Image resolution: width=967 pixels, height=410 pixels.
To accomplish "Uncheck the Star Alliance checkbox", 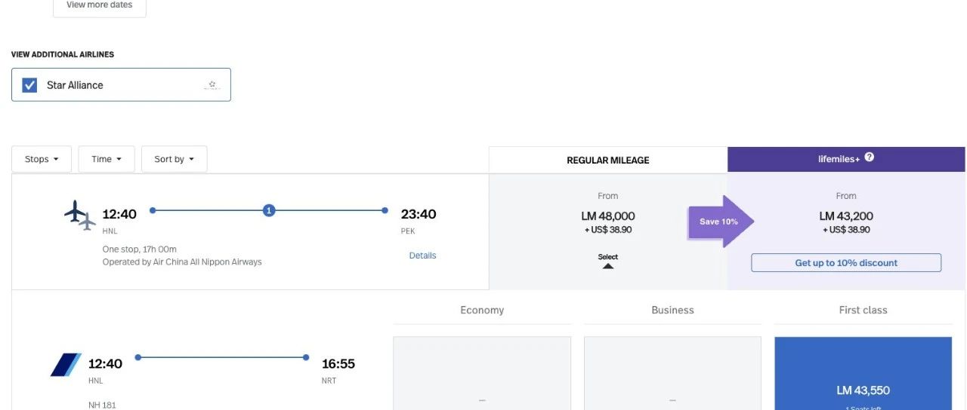I will [29, 85].
